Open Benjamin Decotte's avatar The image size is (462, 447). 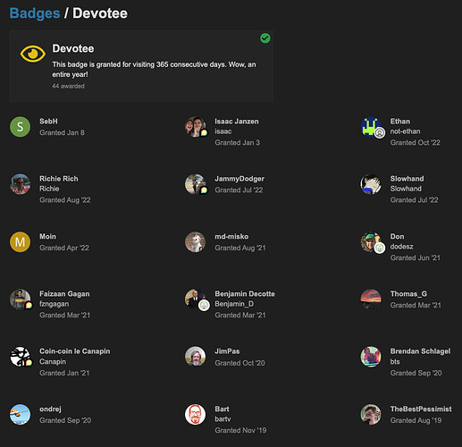pyautogui.click(x=196, y=299)
